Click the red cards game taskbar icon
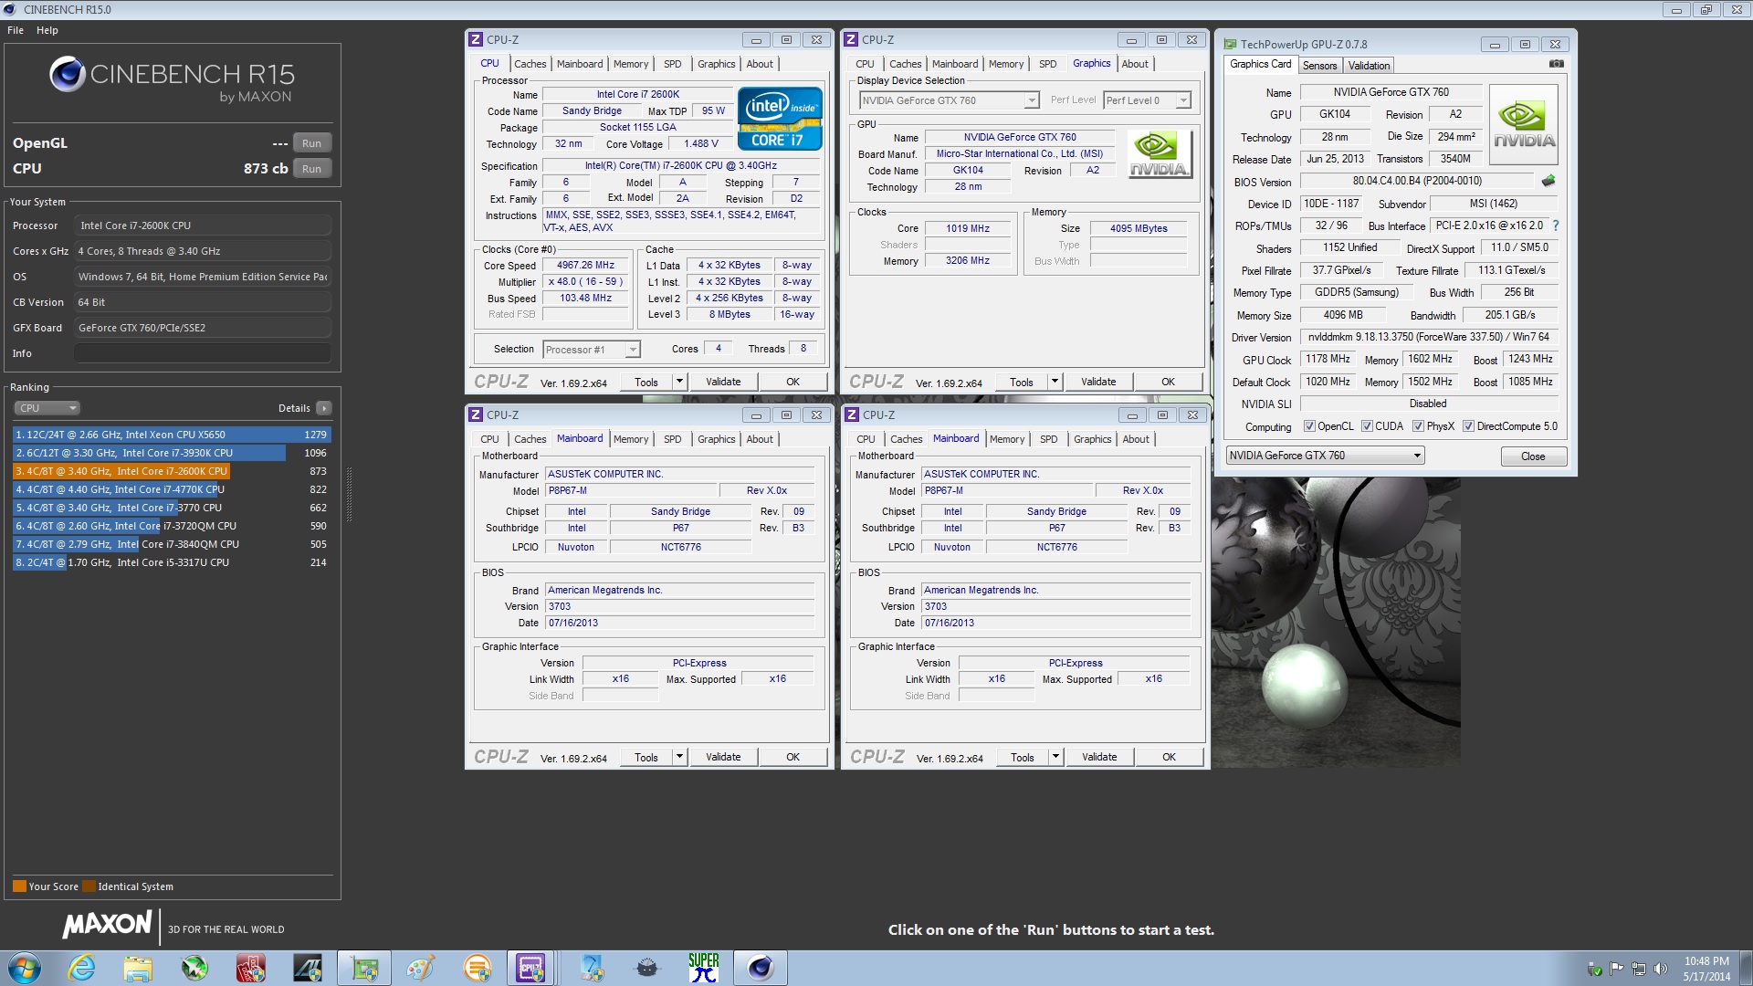This screenshot has height=986, width=1753. 251,968
